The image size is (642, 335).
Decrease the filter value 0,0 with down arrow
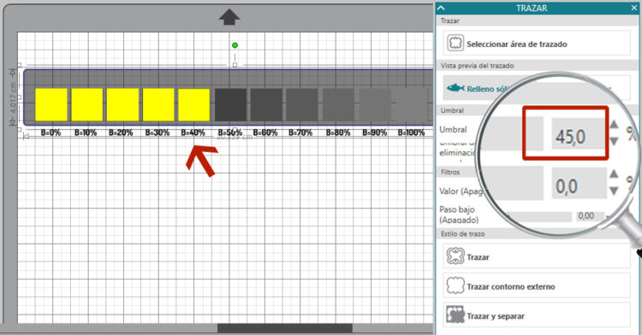614,191
